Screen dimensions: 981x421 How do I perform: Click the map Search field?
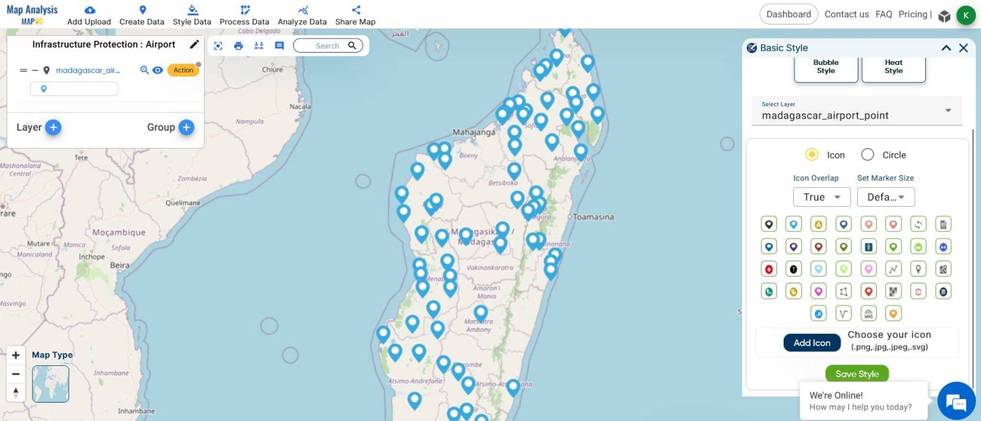(328, 45)
